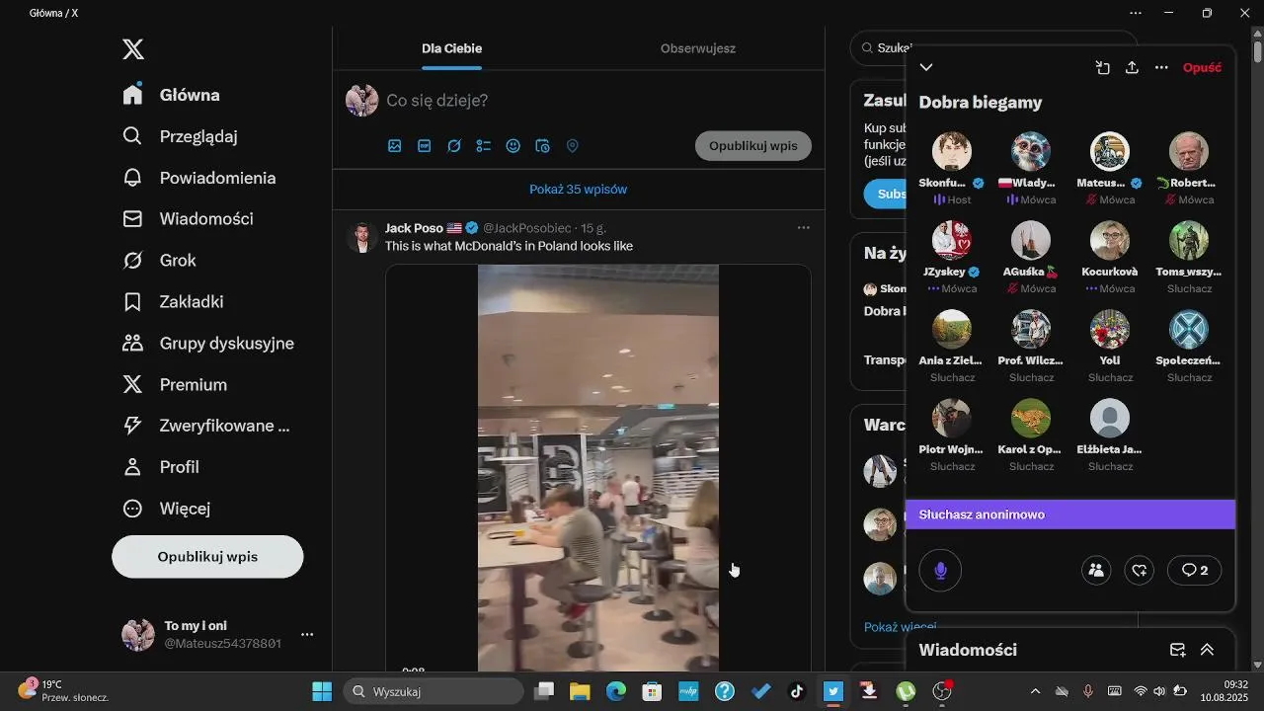This screenshot has height=711, width=1264.
Task: Open weather widget showing 19°C
Action: coord(64,690)
